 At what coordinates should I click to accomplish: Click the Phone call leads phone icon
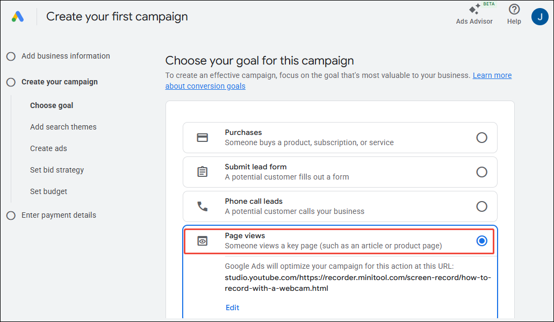(203, 206)
